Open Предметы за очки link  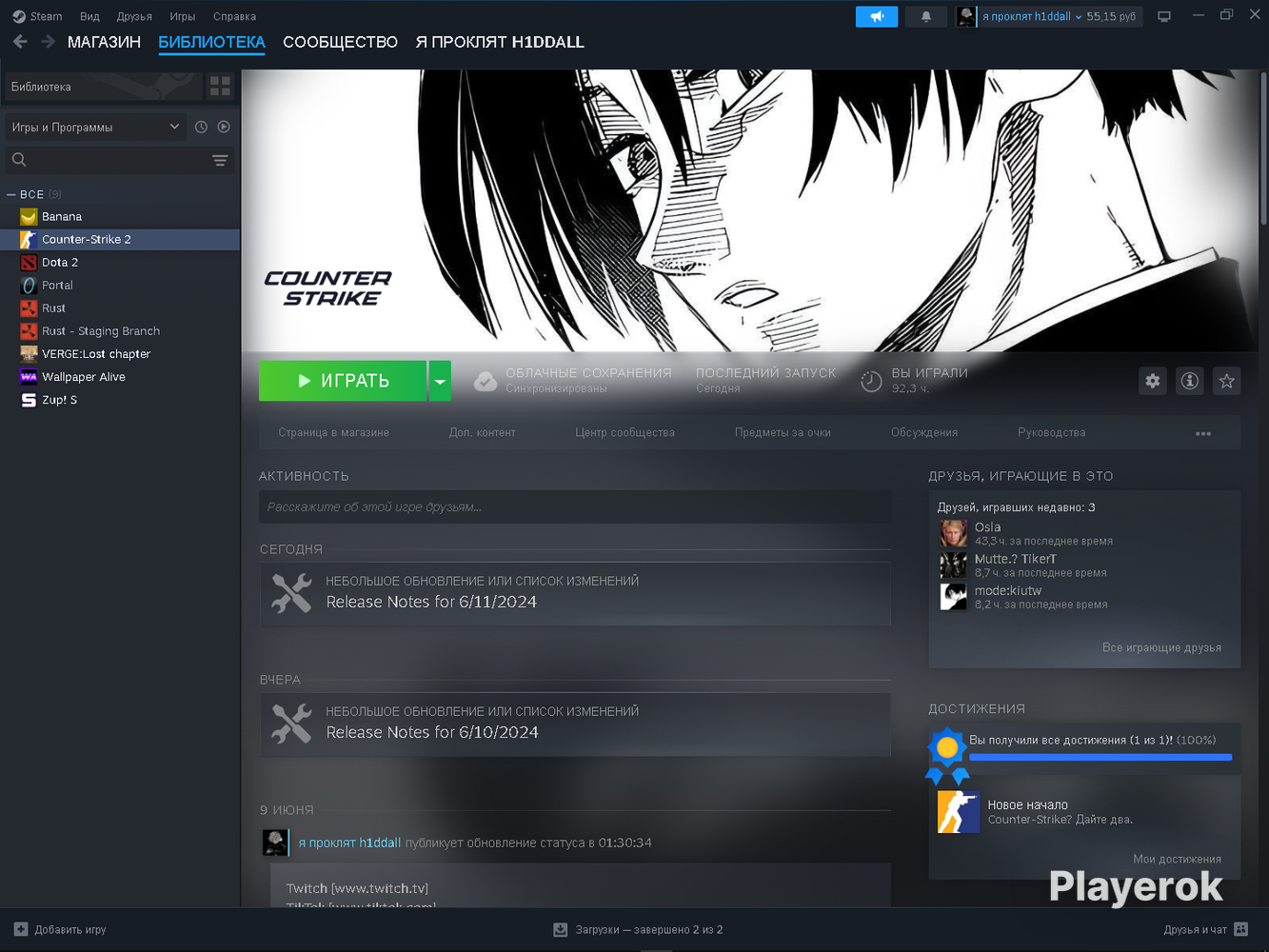click(783, 433)
